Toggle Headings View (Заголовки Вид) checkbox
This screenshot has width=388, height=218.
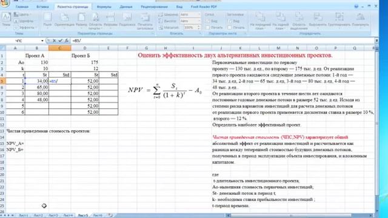point(230,21)
